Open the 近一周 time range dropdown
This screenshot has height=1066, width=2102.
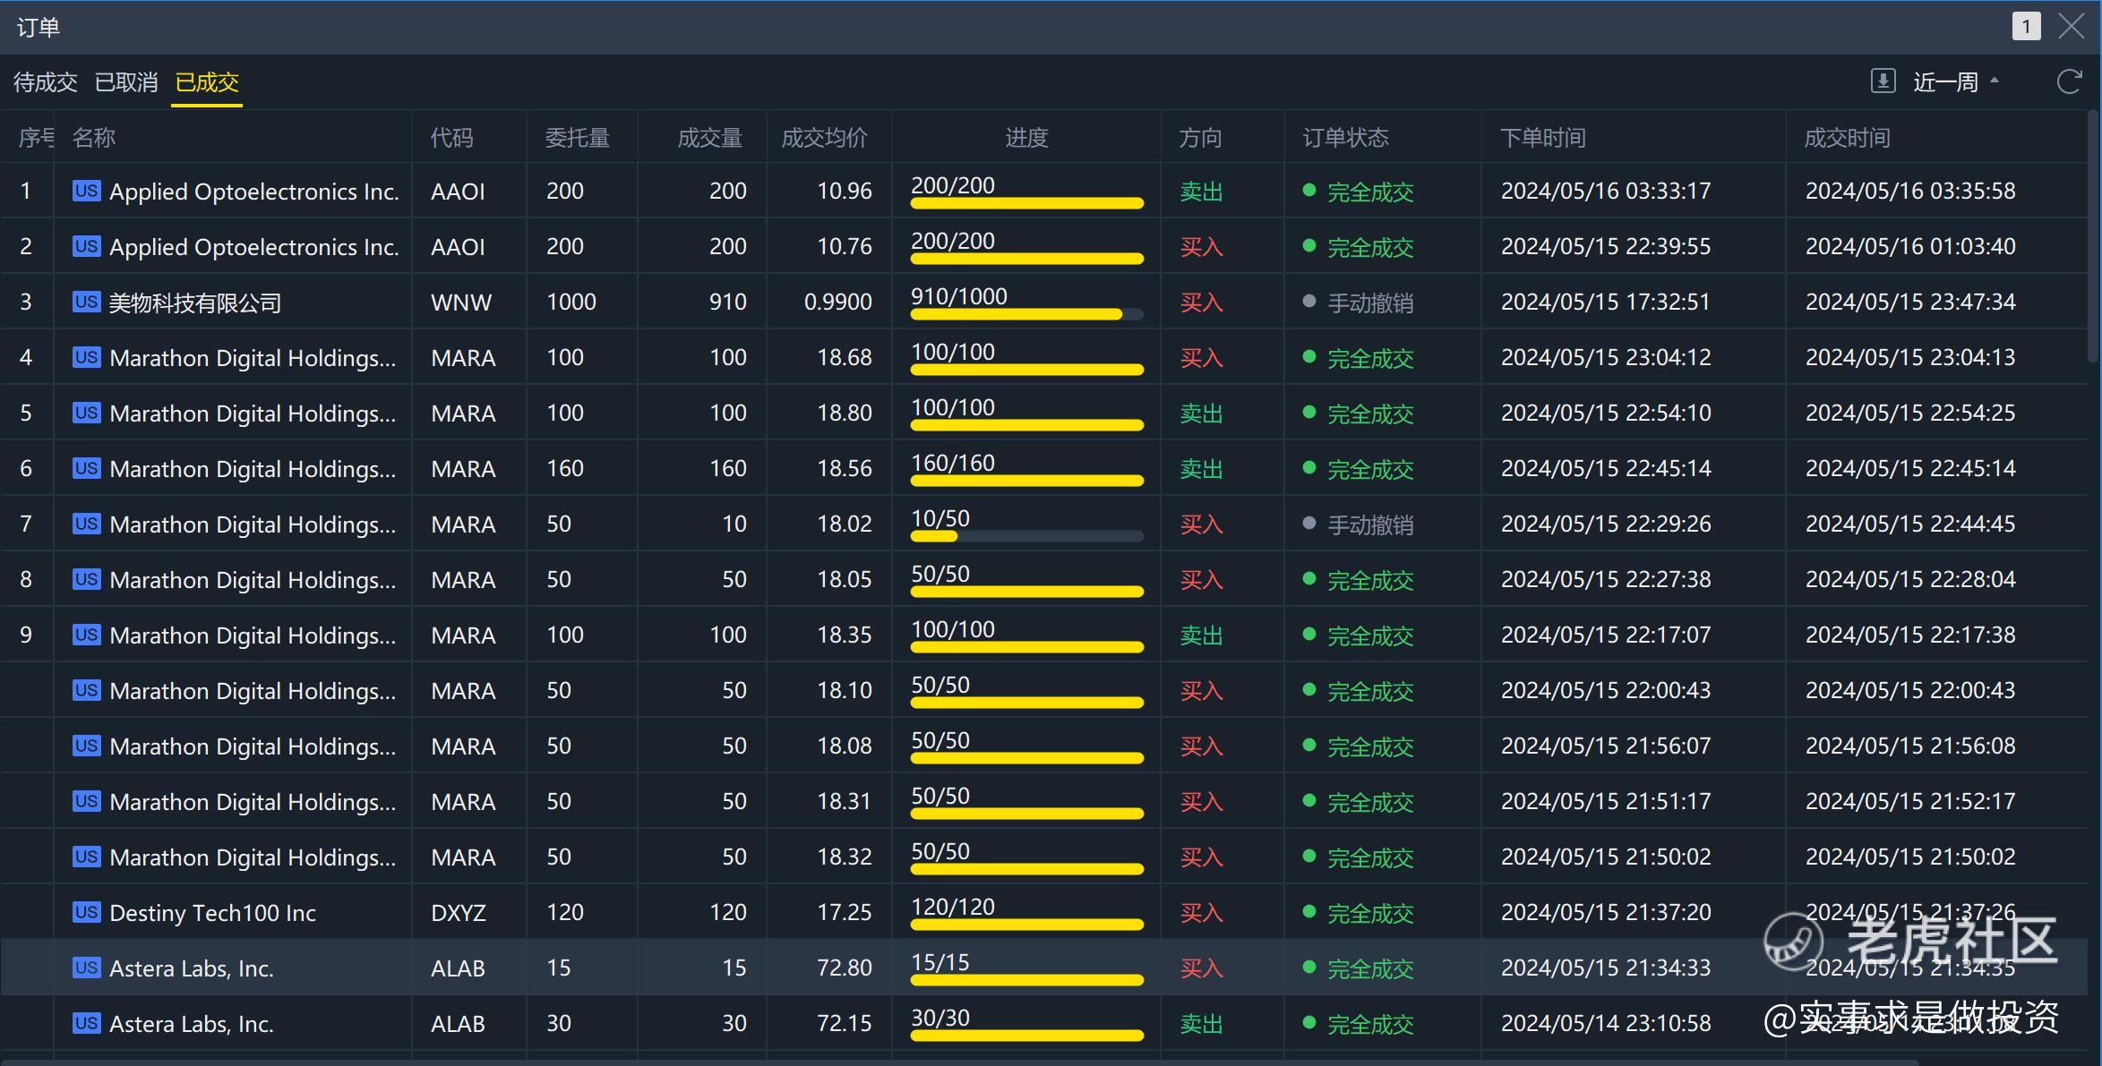point(1956,82)
